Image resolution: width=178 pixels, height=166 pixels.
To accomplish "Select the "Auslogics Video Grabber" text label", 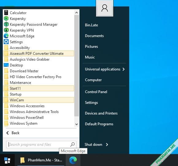I will coord(30,59).
